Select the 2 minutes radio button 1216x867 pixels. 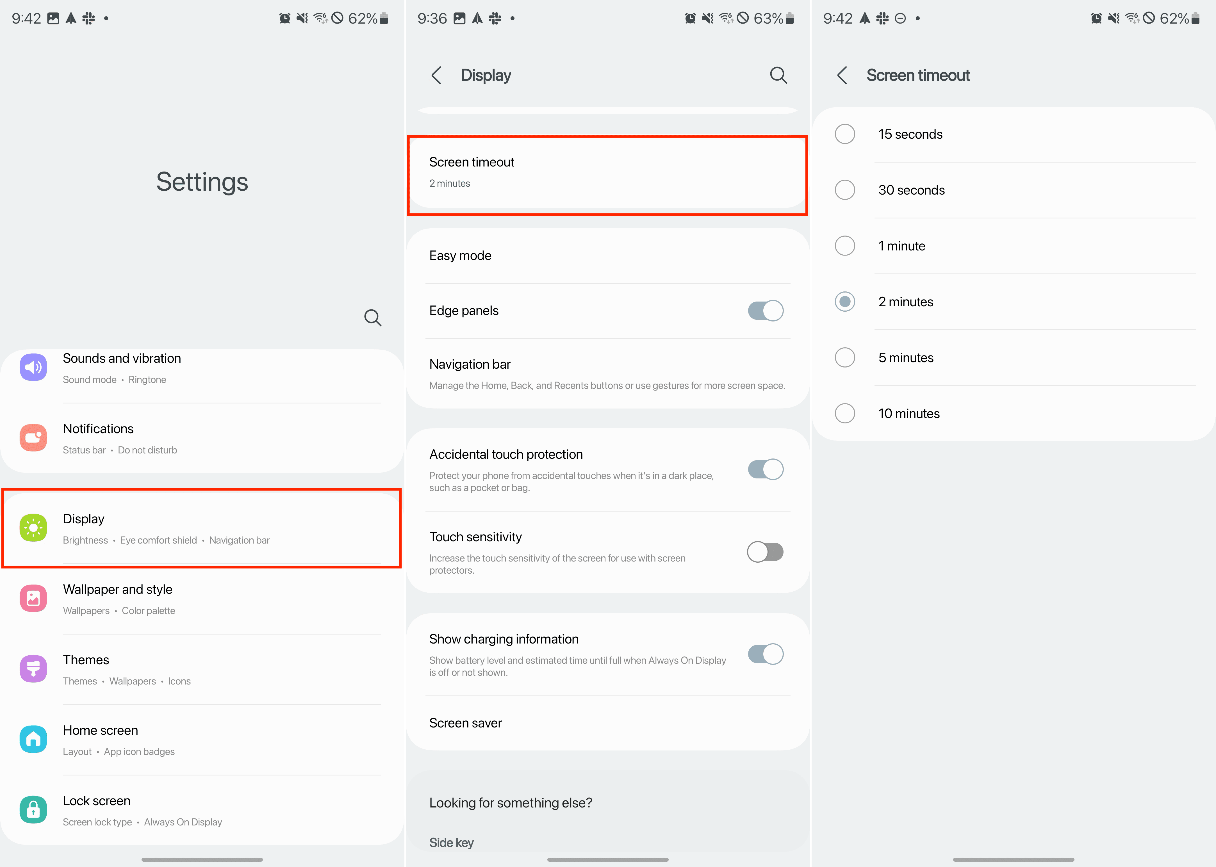coord(845,302)
